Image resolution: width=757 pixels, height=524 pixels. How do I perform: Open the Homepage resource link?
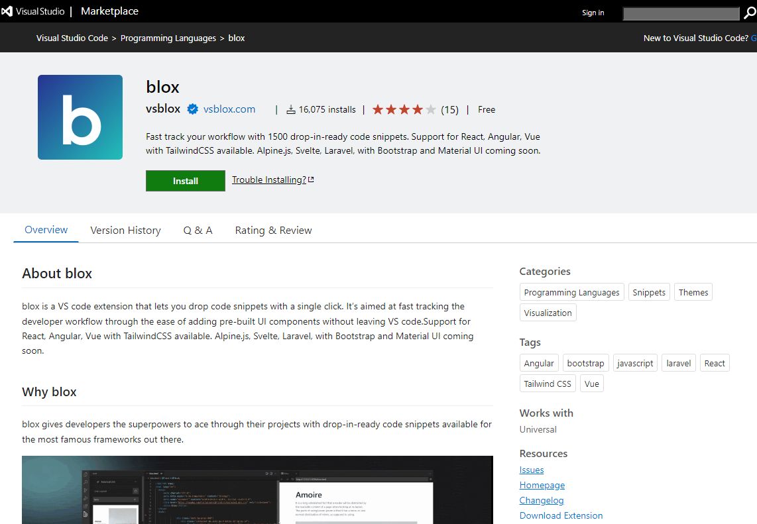542,486
